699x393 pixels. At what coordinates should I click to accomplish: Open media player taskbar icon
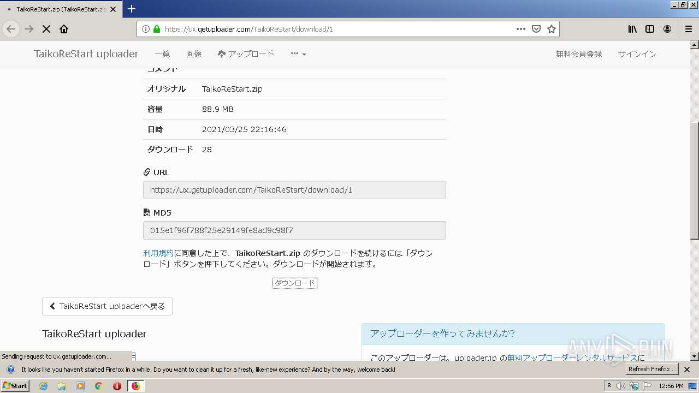(80, 386)
